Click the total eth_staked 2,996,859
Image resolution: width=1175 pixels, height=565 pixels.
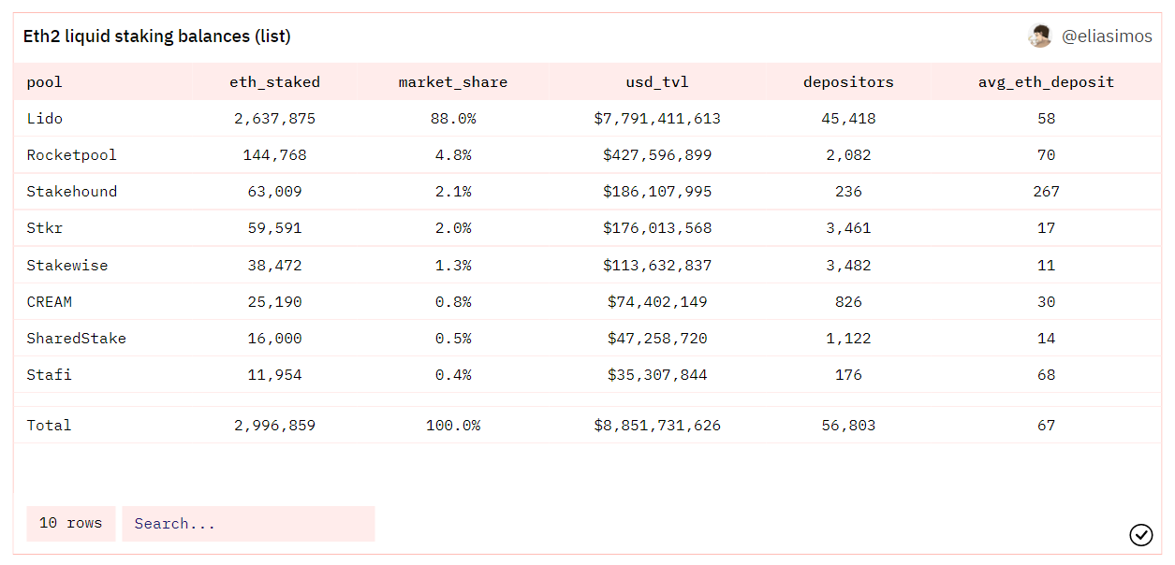tap(275, 426)
